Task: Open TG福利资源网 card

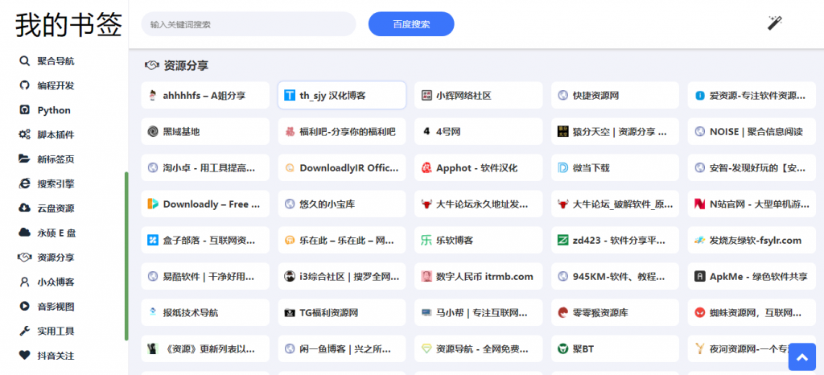Action: [x=341, y=312]
